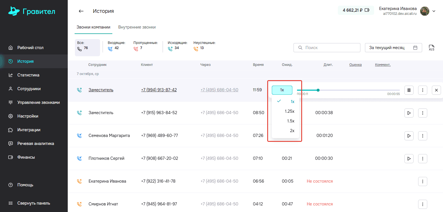Pause the playing Заместитель call recording
This screenshot has height=212, width=443.
click(409, 90)
